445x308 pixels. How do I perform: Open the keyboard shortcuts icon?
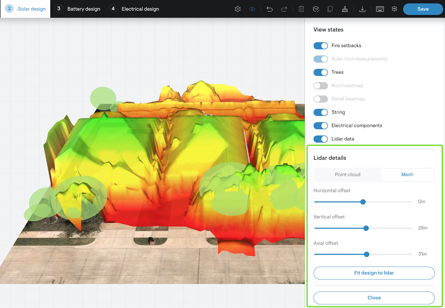[380, 9]
